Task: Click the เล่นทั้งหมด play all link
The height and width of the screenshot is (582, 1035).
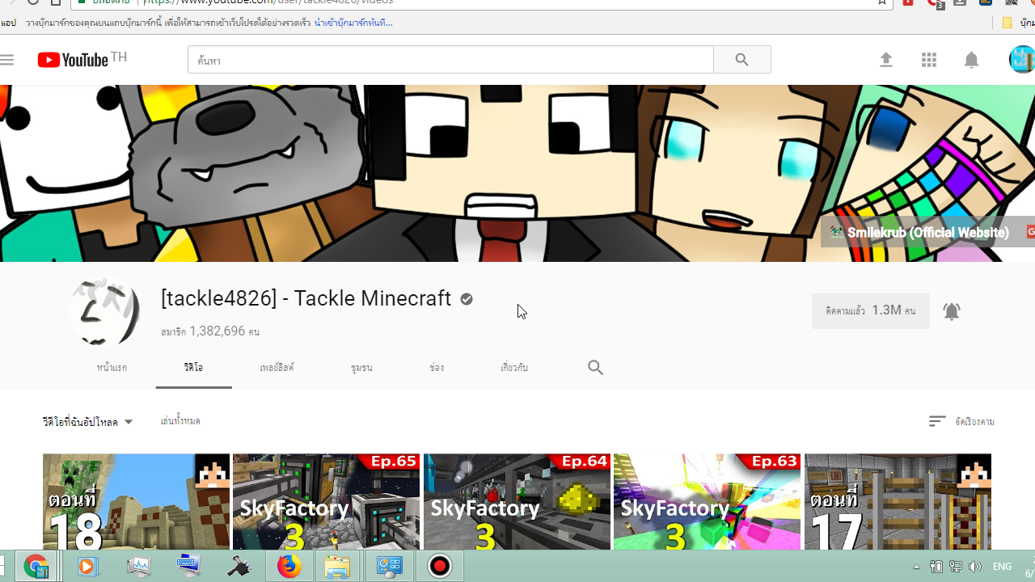Action: (x=180, y=421)
